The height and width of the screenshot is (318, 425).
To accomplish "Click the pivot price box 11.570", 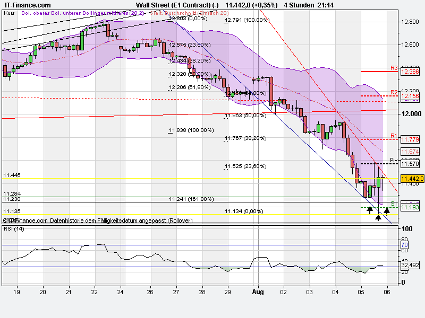I will click(x=410, y=164).
